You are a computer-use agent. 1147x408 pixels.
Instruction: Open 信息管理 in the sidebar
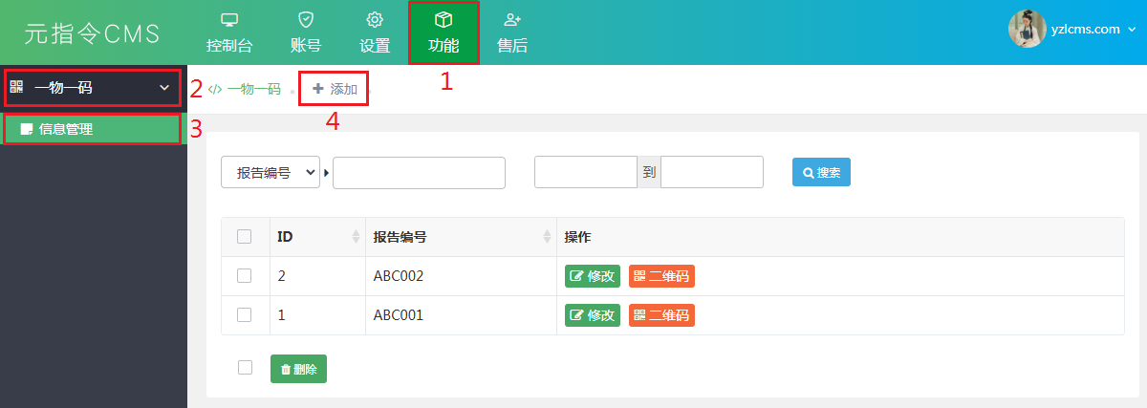pyautogui.click(x=93, y=129)
